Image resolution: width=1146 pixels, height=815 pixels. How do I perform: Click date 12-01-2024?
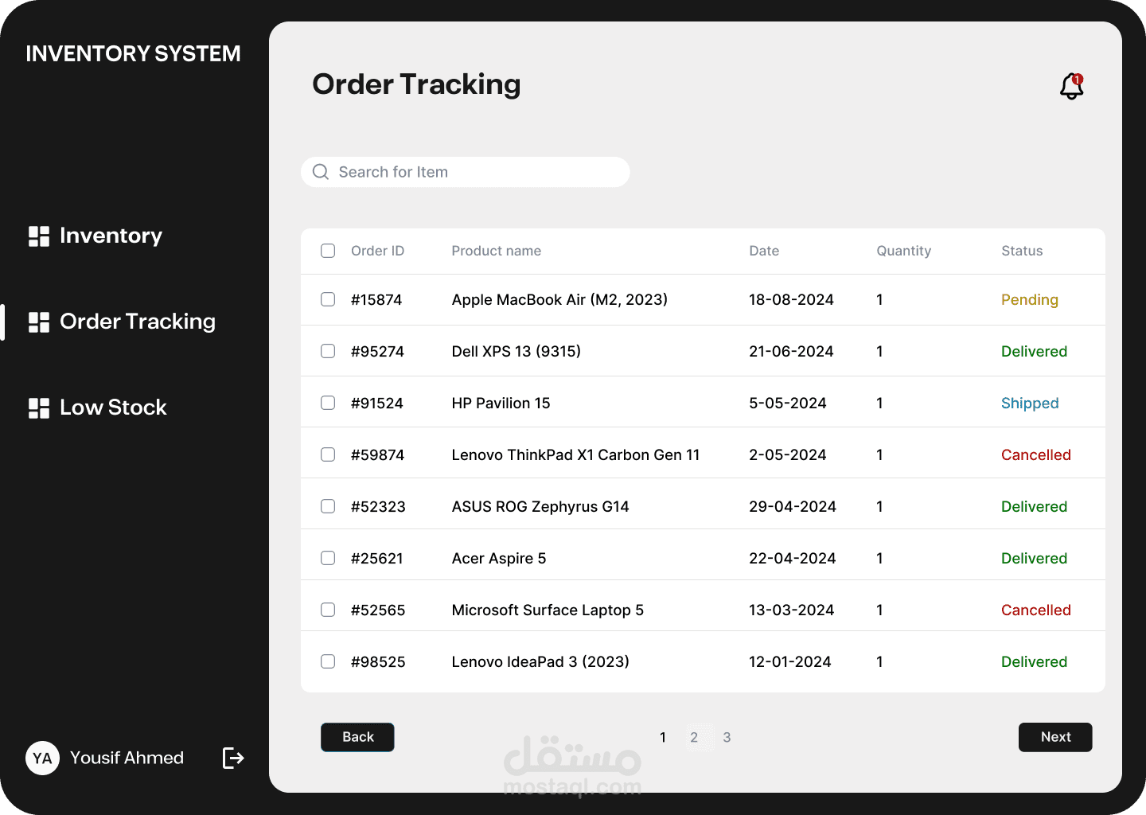(x=789, y=661)
